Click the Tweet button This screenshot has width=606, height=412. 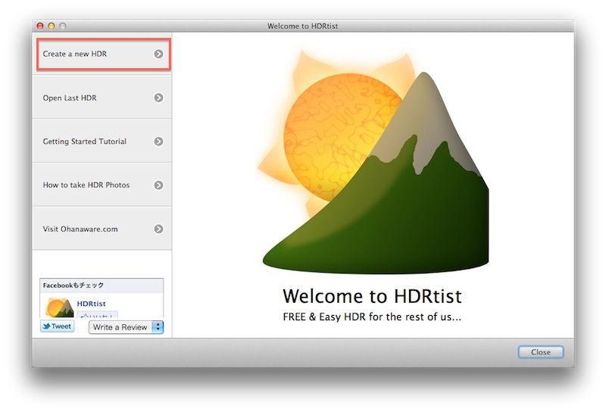click(58, 326)
